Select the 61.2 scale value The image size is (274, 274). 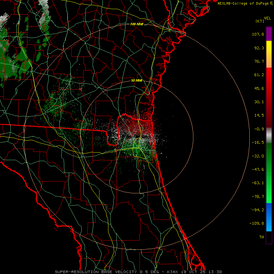tap(259, 75)
